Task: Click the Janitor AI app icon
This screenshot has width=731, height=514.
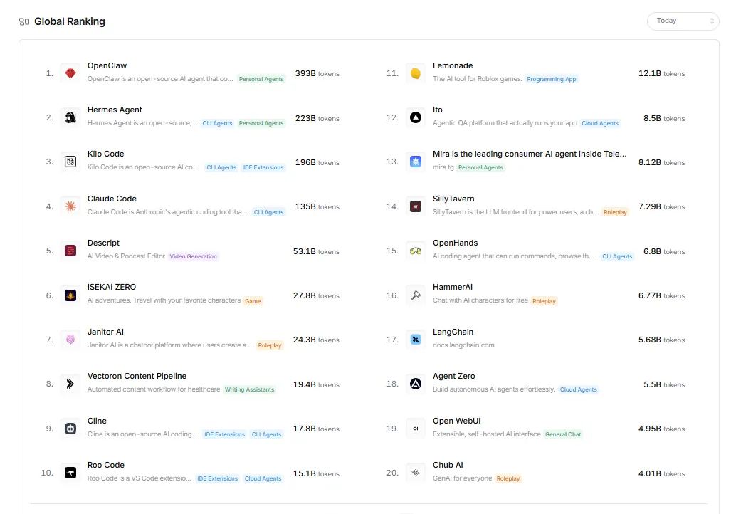Action: pos(70,340)
